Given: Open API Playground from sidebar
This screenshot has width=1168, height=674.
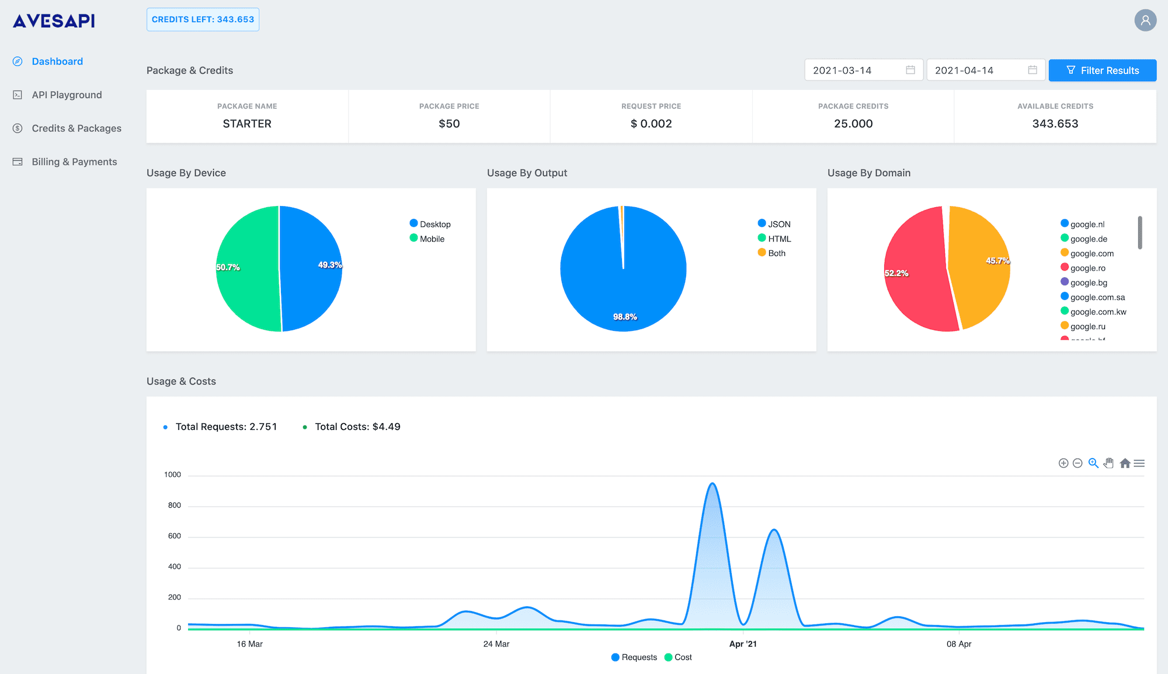Looking at the screenshot, I should click(67, 95).
